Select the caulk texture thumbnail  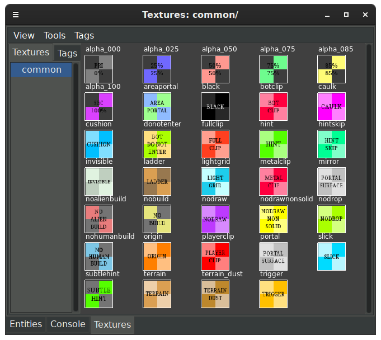(x=331, y=106)
